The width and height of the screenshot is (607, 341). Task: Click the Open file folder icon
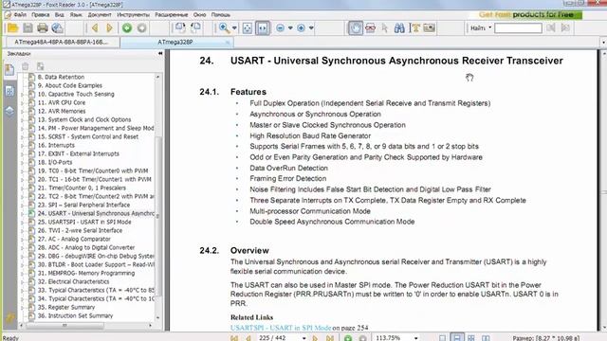pyautogui.click(x=12, y=28)
